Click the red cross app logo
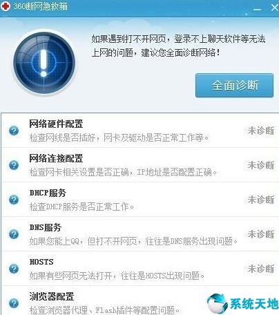 click(6, 6)
